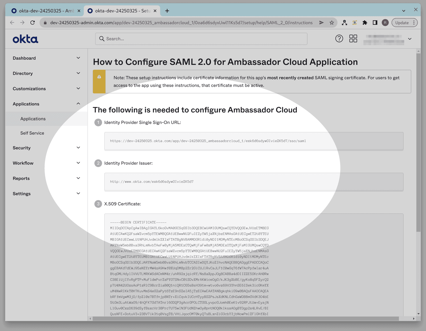Open the Self Service submenu item
Screen dimensions: 426x331
click(x=32, y=133)
